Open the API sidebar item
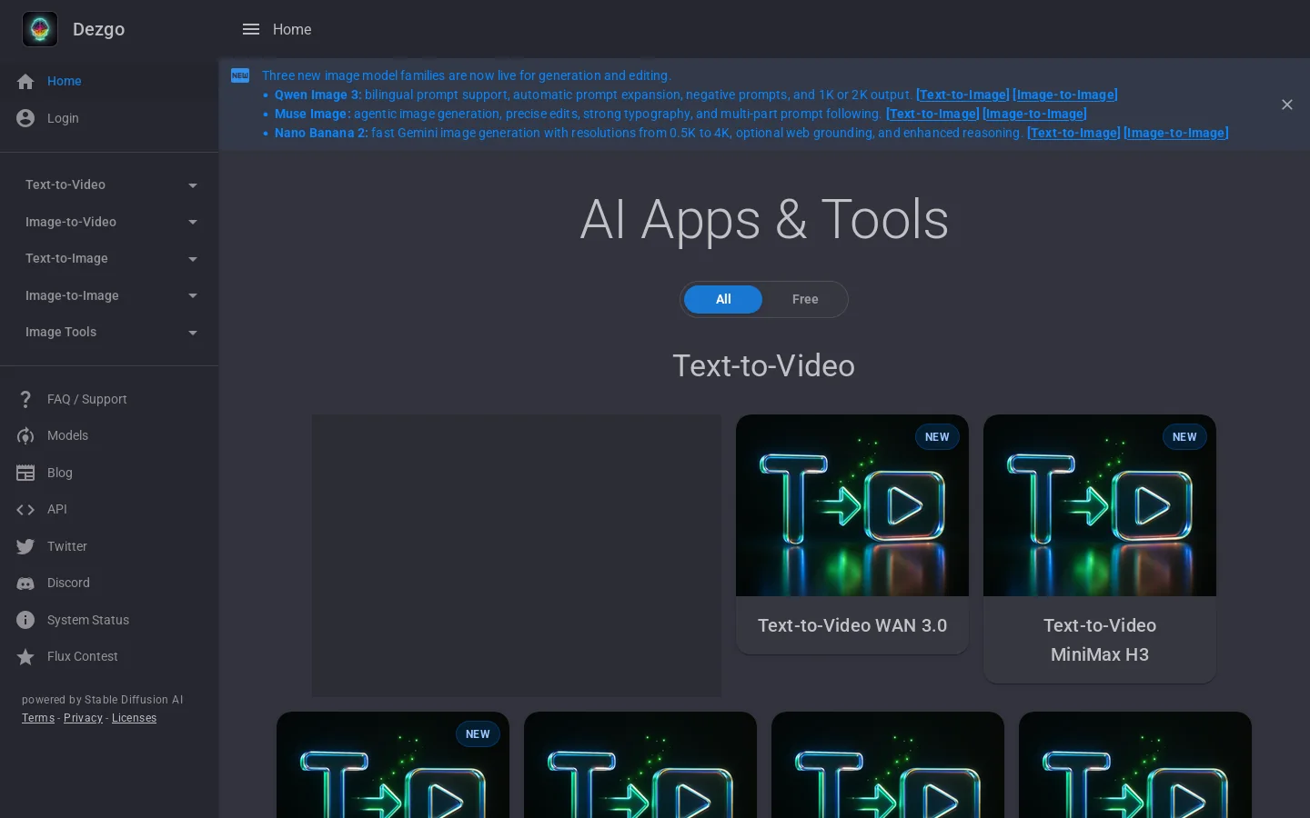Screen dimensions: 1310x818 pos(109,509)
